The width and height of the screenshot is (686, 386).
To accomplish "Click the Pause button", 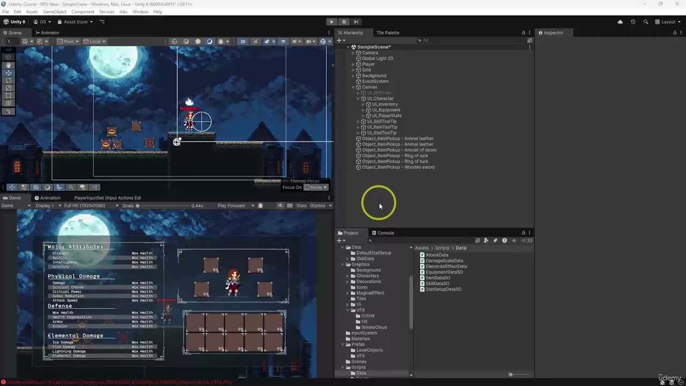I will coord(344,22).
